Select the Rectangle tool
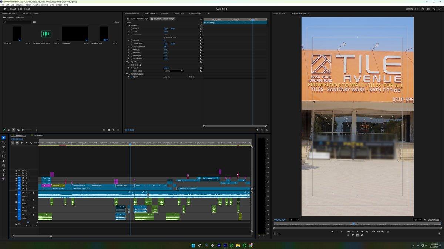The height and width of the screenshot is (249, 444). (x=4, y=165)
